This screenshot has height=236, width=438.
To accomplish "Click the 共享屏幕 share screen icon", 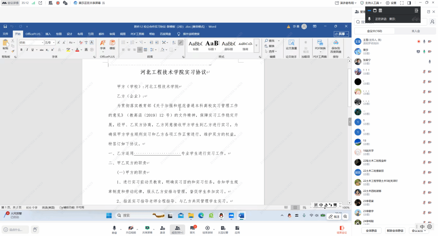I will pyautogui.click(x=147, y=228).
